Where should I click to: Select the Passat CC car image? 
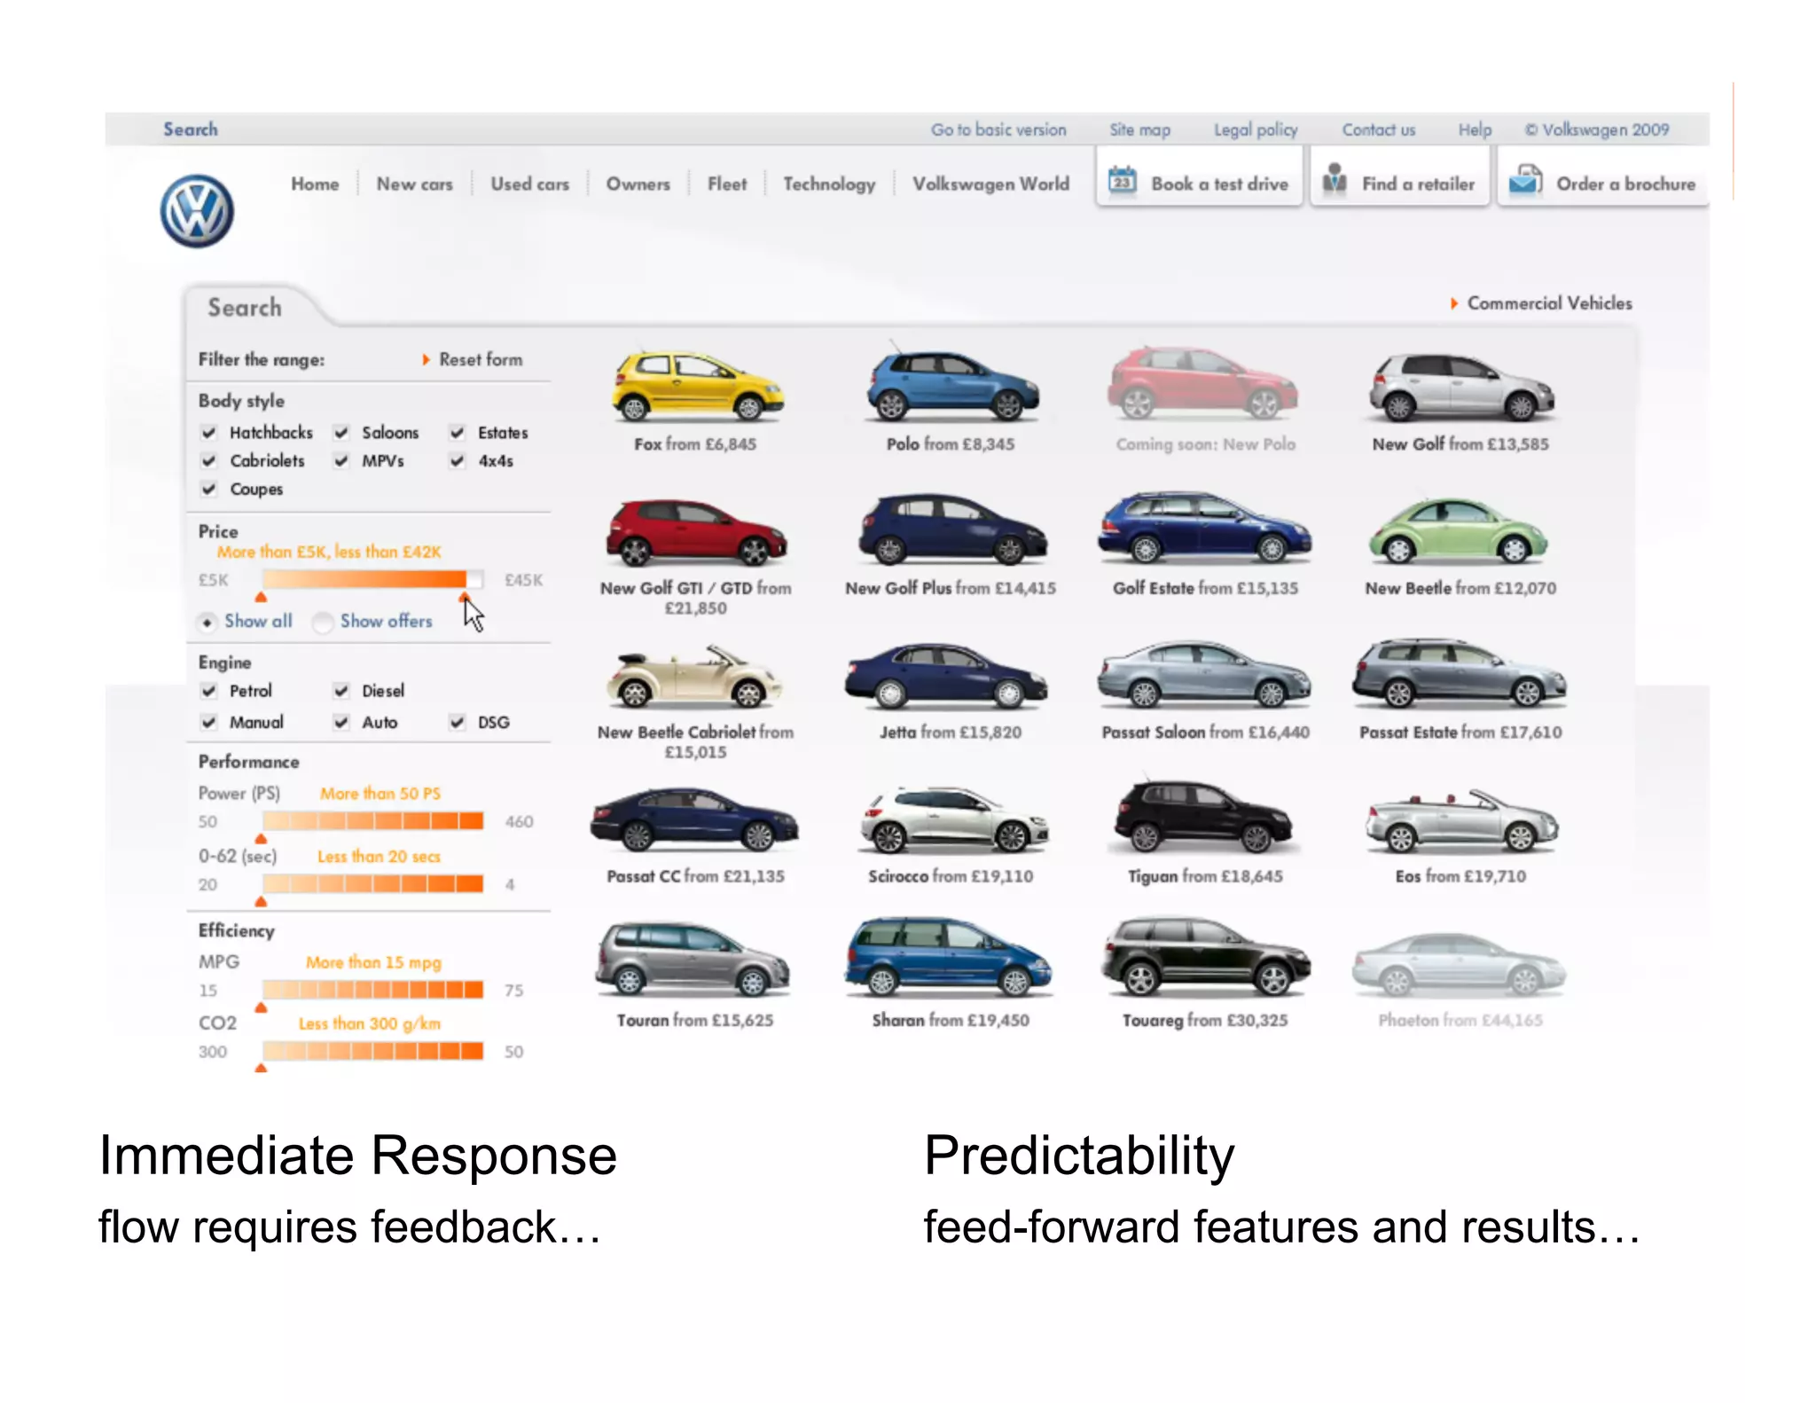pyautogui.click(x=695, y=819)
